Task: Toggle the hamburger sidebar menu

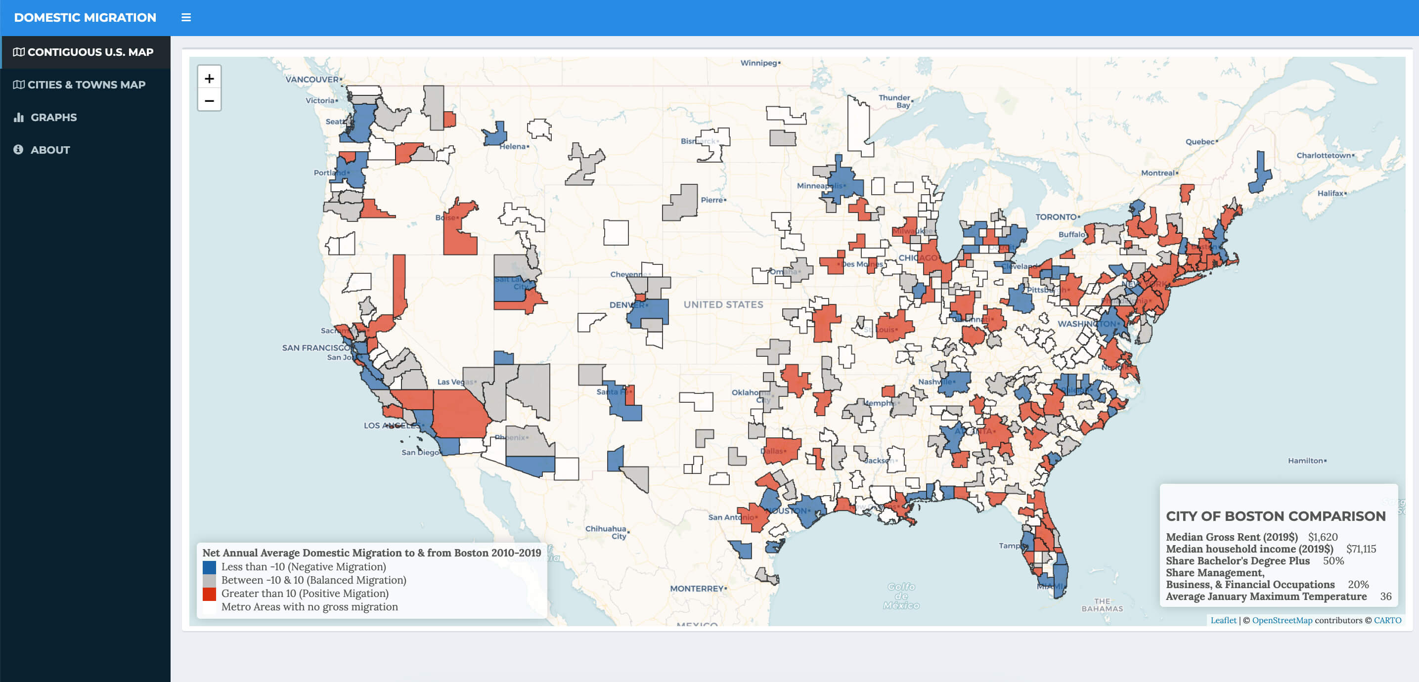Action: pos(186,18)
